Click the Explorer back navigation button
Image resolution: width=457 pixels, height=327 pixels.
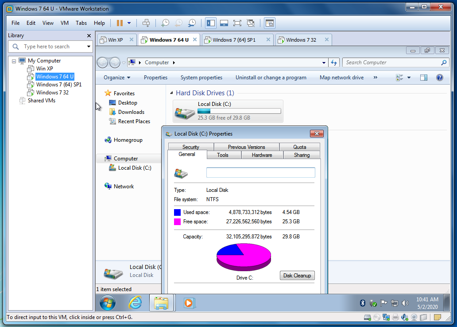tap(103, 62)
